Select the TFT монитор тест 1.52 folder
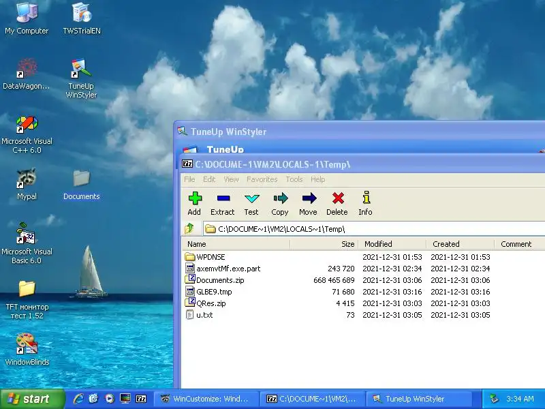This screenshot has height=409, width=545. point(27,300)
